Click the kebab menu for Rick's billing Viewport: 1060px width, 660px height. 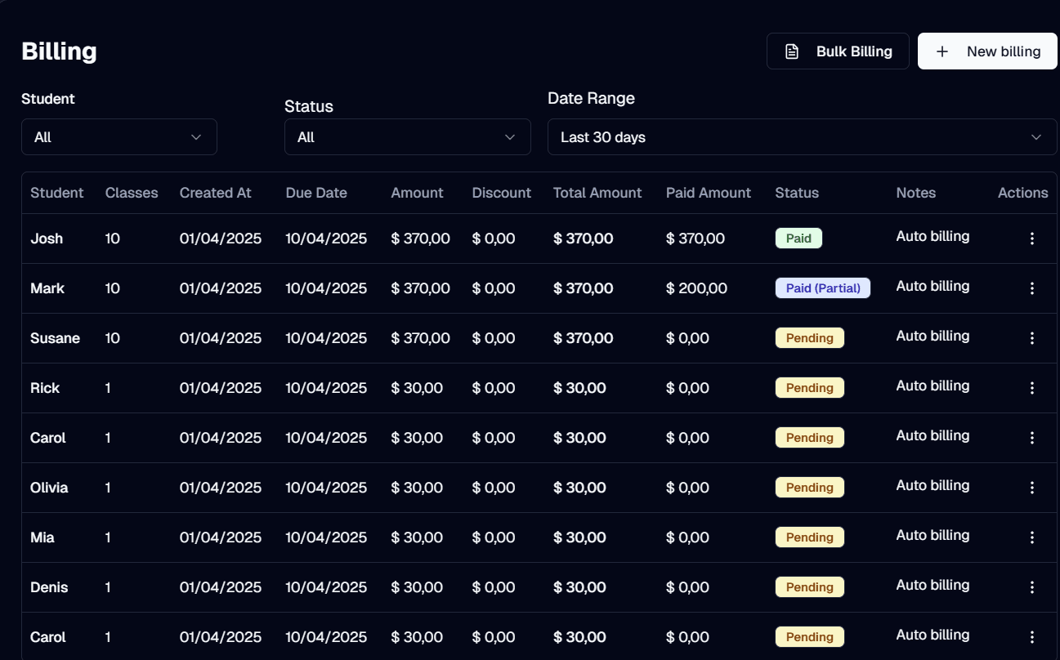coord(1031,388)
